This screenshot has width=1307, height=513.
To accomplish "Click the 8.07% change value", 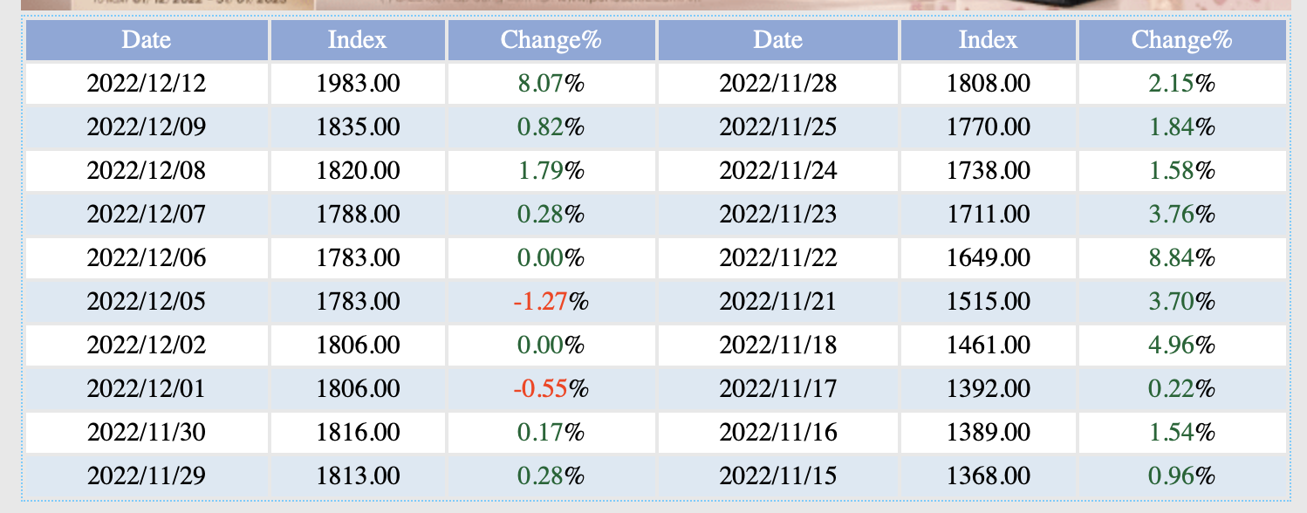I will [551, 85].
